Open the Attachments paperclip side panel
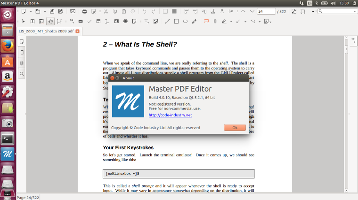The image size is (358, 200). (22, 63)
